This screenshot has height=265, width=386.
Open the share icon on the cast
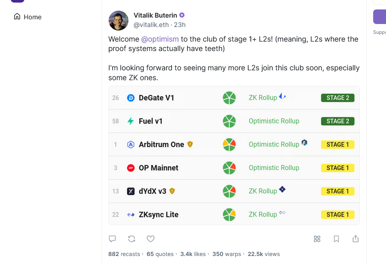click(356, 239)
